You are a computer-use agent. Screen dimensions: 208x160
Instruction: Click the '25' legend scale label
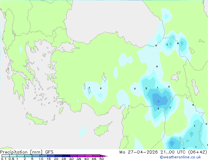(64, 159)
